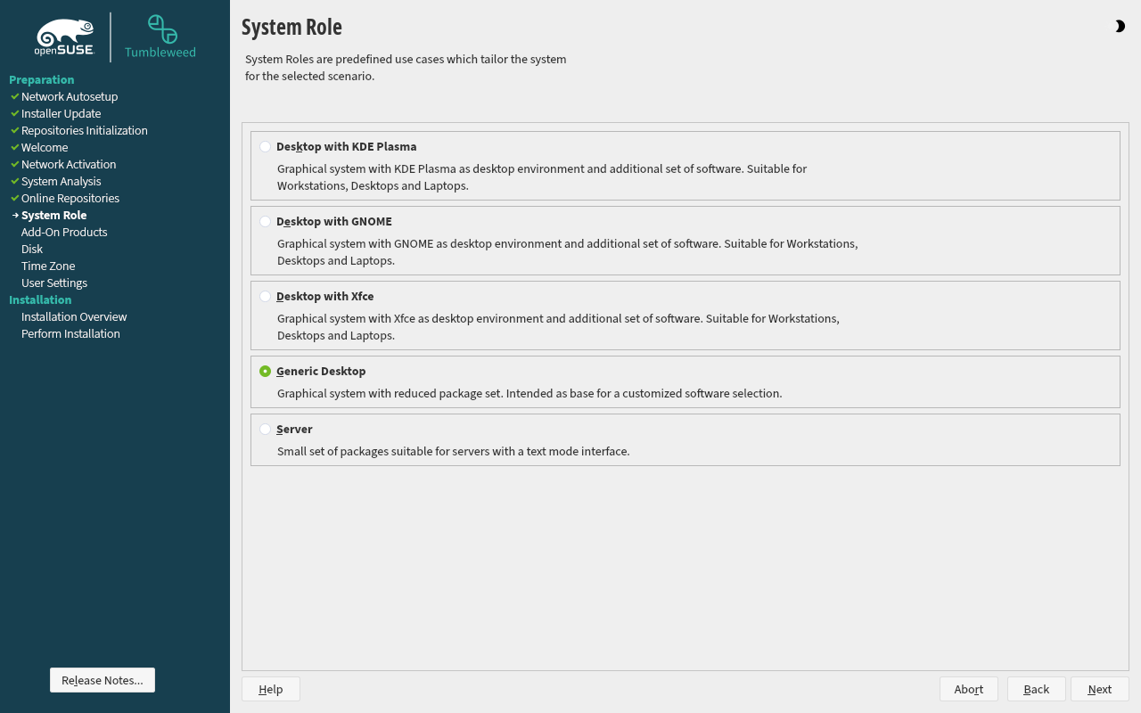Proceed with the Next button
Viewport: 1141px width, 713px height.
pos(1100,689)
